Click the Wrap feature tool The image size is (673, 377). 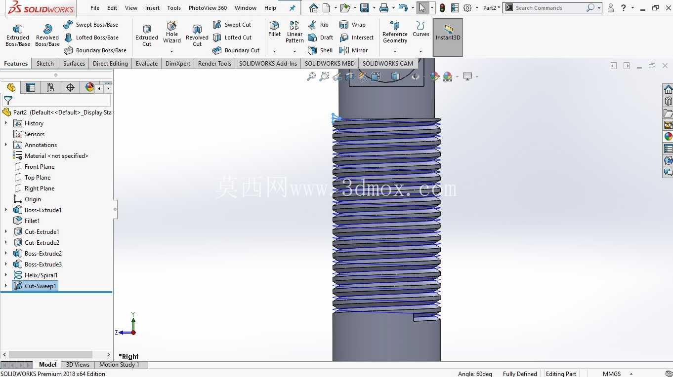352,25
